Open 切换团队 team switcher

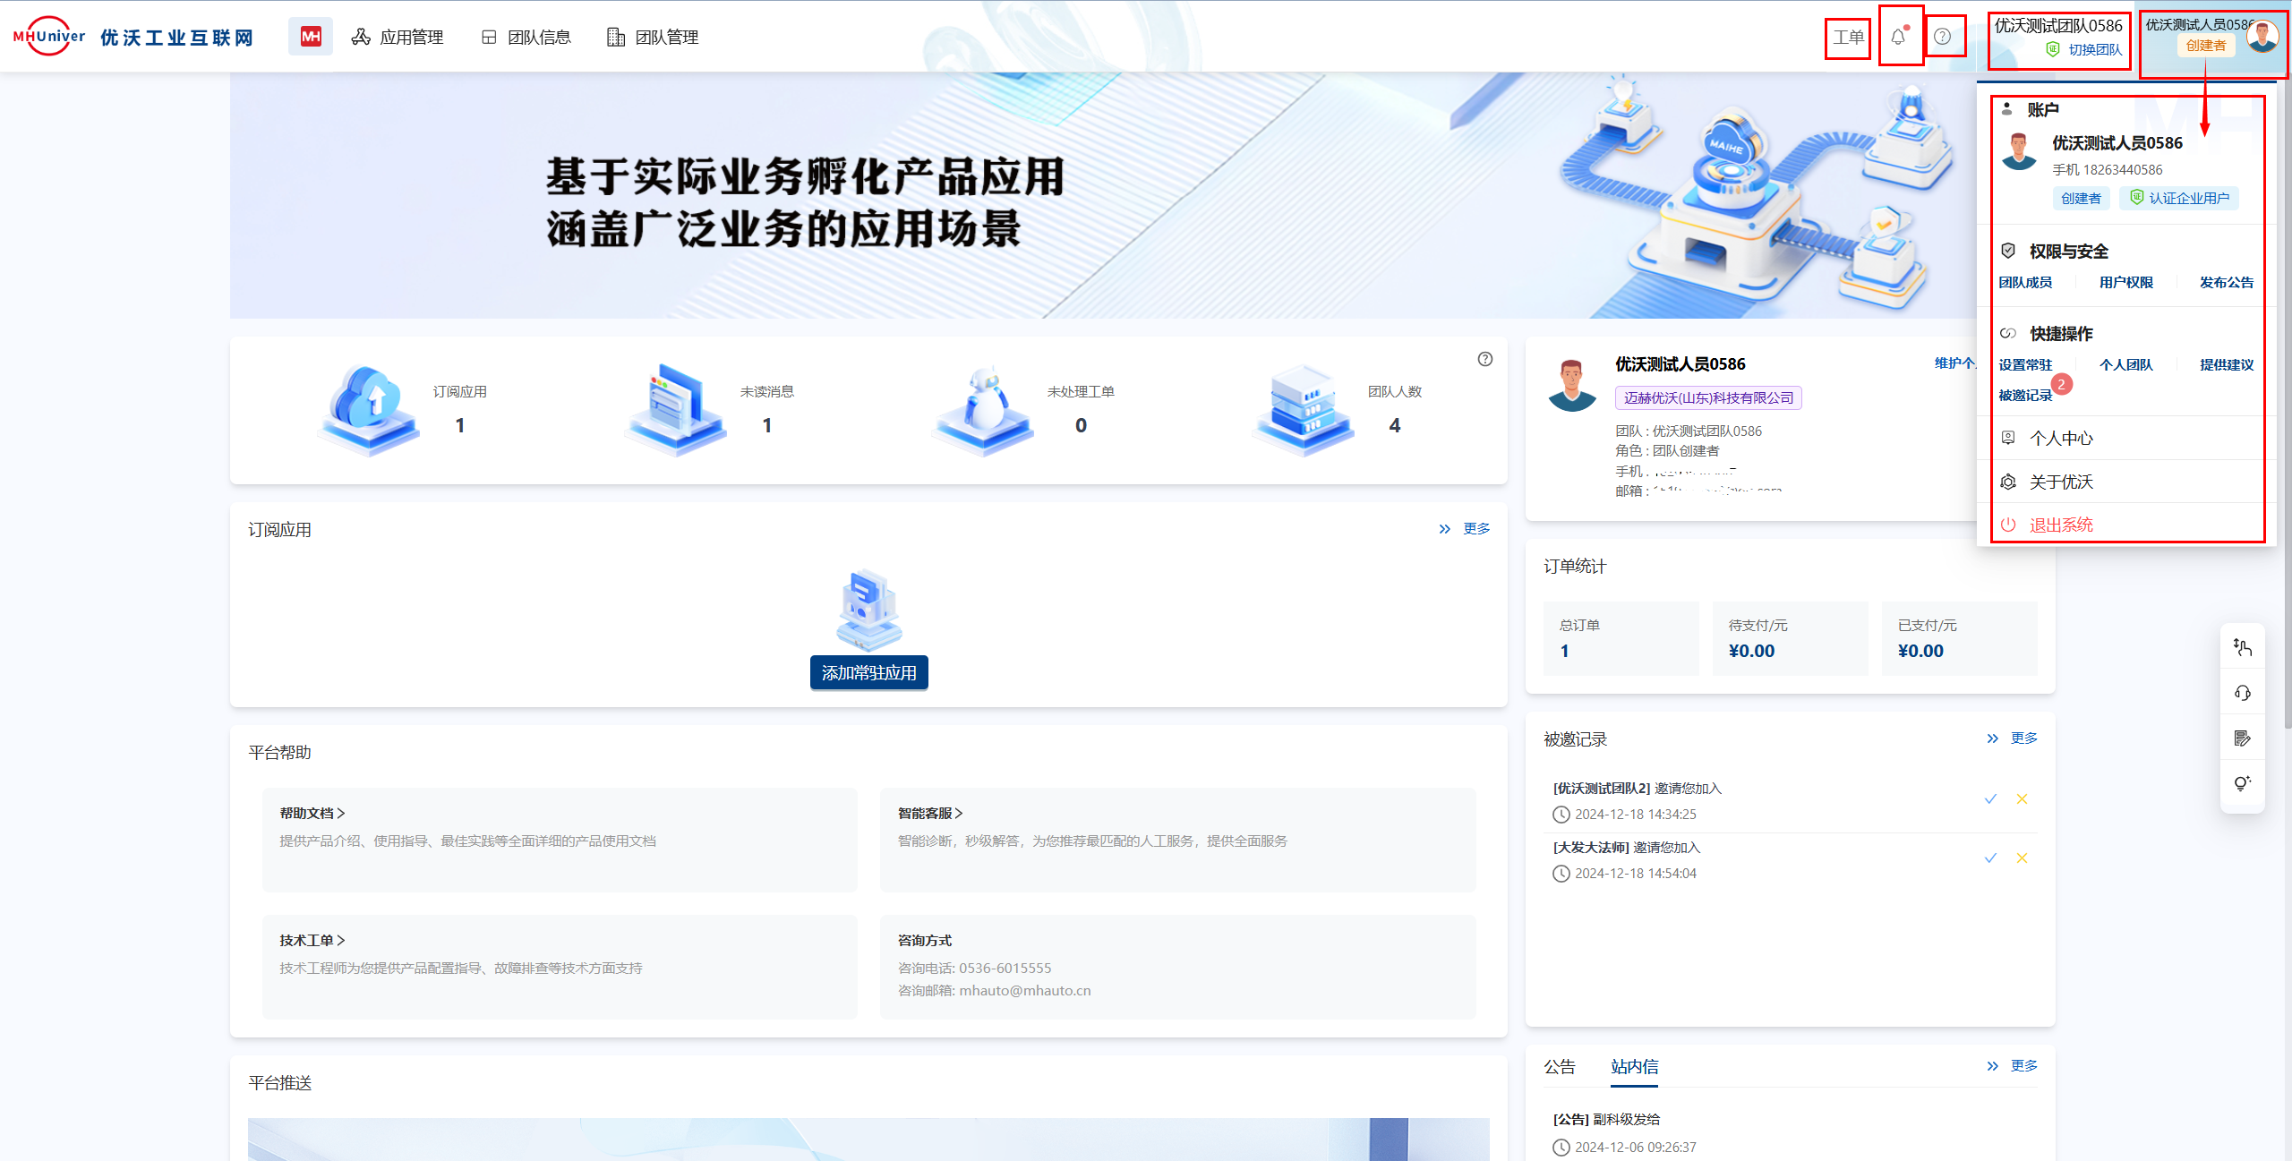pos(2094,50)
